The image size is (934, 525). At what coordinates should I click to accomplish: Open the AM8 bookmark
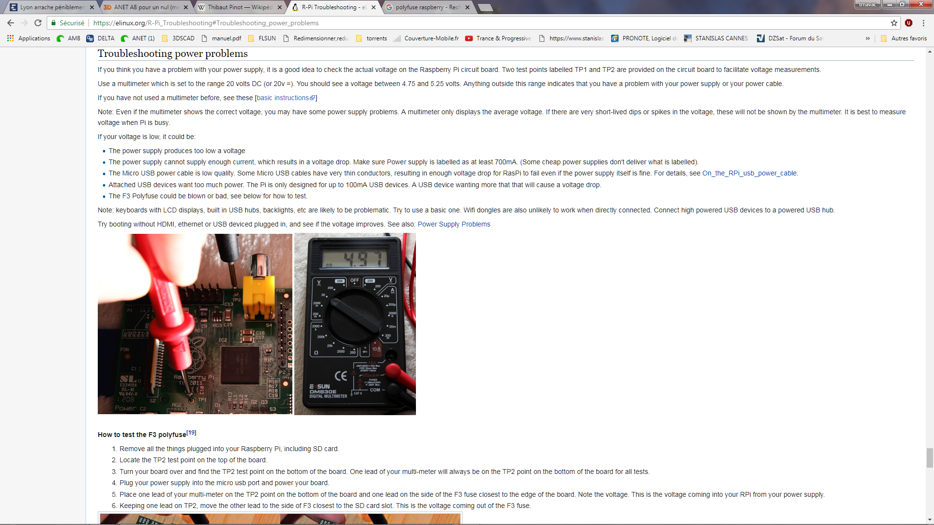(x=69, y=38)
